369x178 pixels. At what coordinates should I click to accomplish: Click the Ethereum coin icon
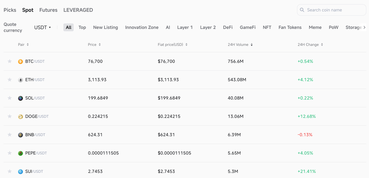[21, 80]
